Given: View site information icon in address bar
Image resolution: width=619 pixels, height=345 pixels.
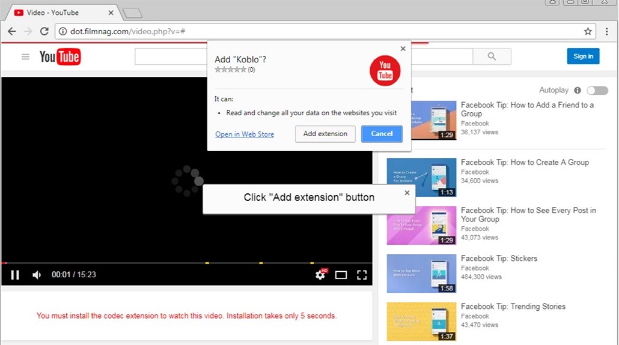Looking at the screenshot, I should pyautogui.click(x=63, y=31).
